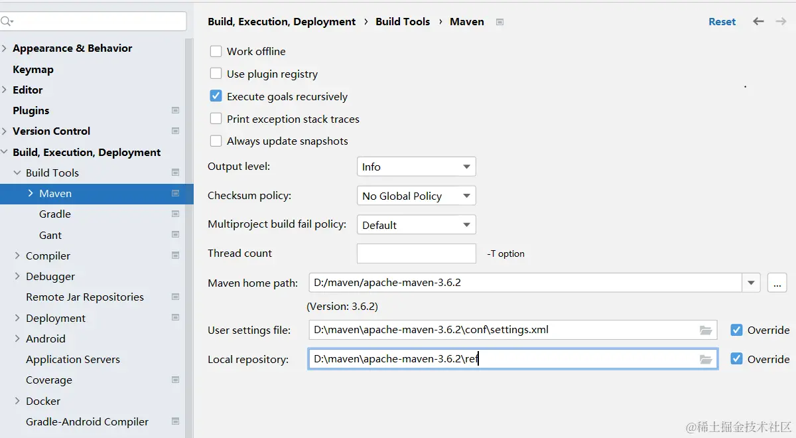Open Remote Jar Repositories settings
The image size is (796, 438).
85,297
